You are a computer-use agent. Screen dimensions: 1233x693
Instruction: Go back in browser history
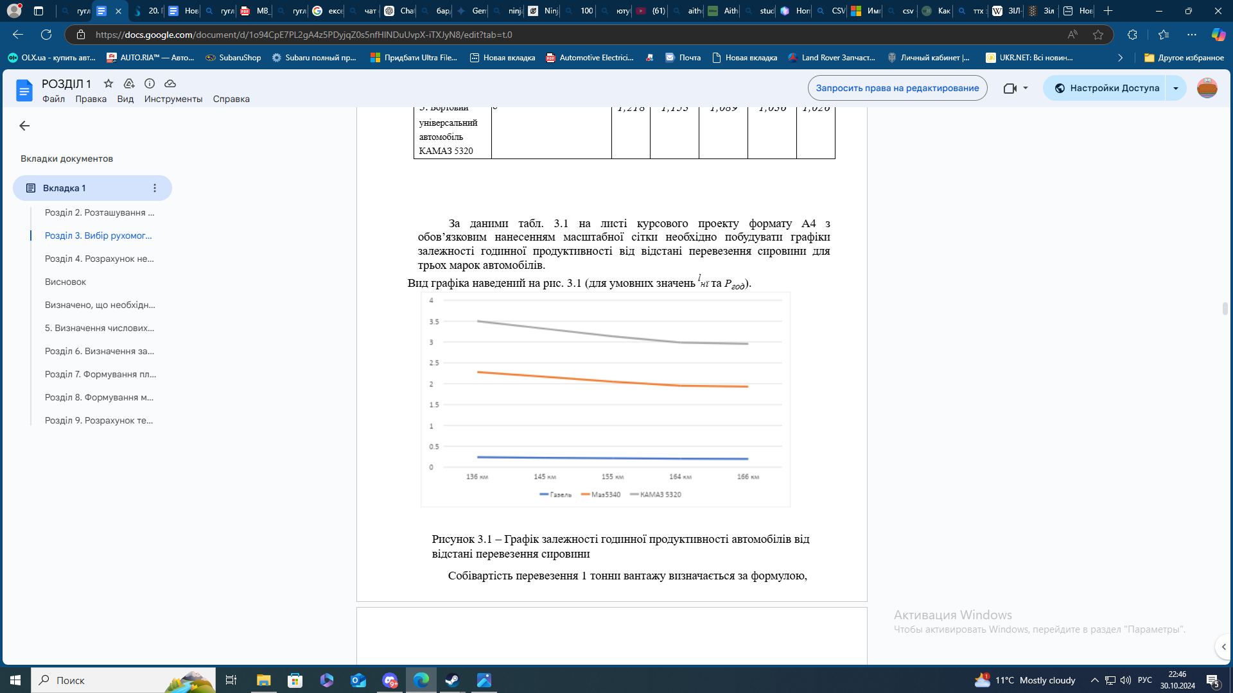18,35
